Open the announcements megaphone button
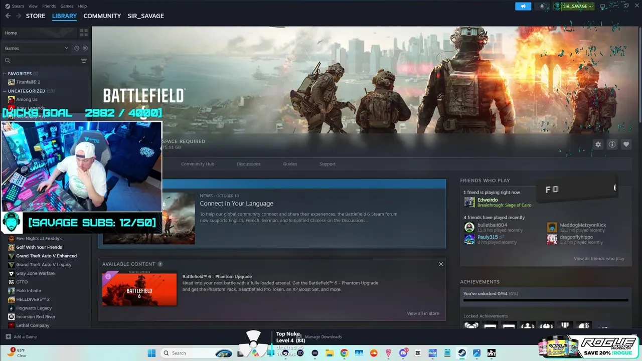Screen dimensions: 642x361 [x=523, y=6]
